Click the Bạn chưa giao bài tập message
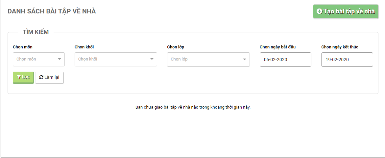Viewport: 385px width, 158px height. tap(193, 107)
